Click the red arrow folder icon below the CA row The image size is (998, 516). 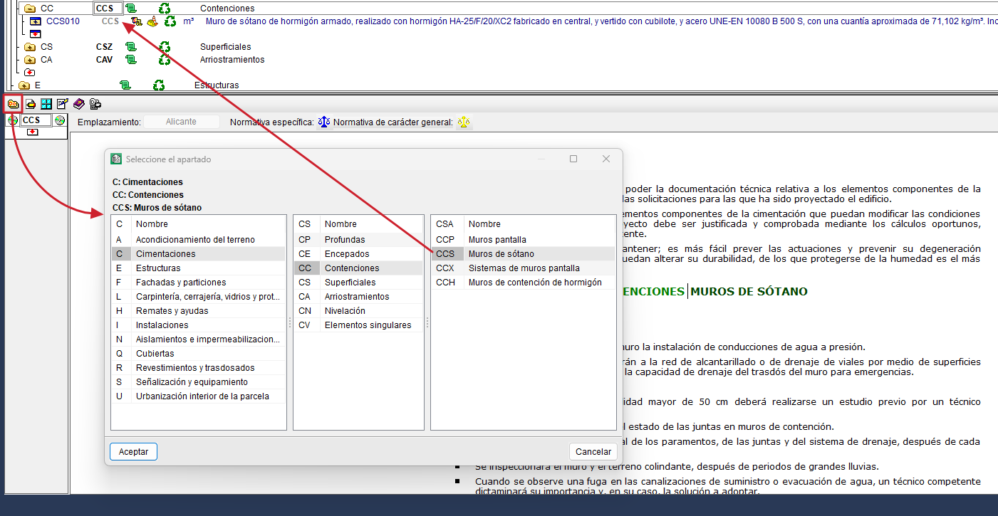click(30, 73)
